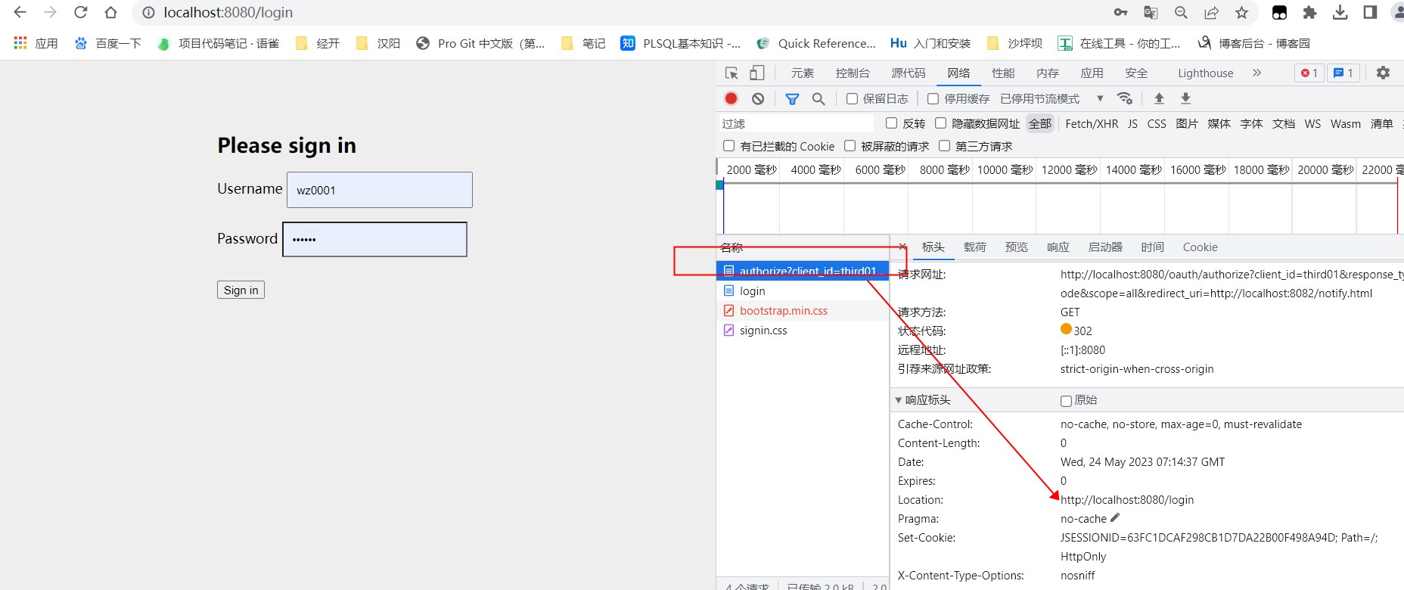
Task: Click the Sign in button
Action: click(241, 290)
